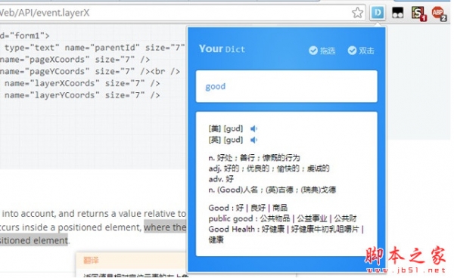Select the adv. 好 definition line
The width and height of the screenshot is (454, 278).
[221, 179]
